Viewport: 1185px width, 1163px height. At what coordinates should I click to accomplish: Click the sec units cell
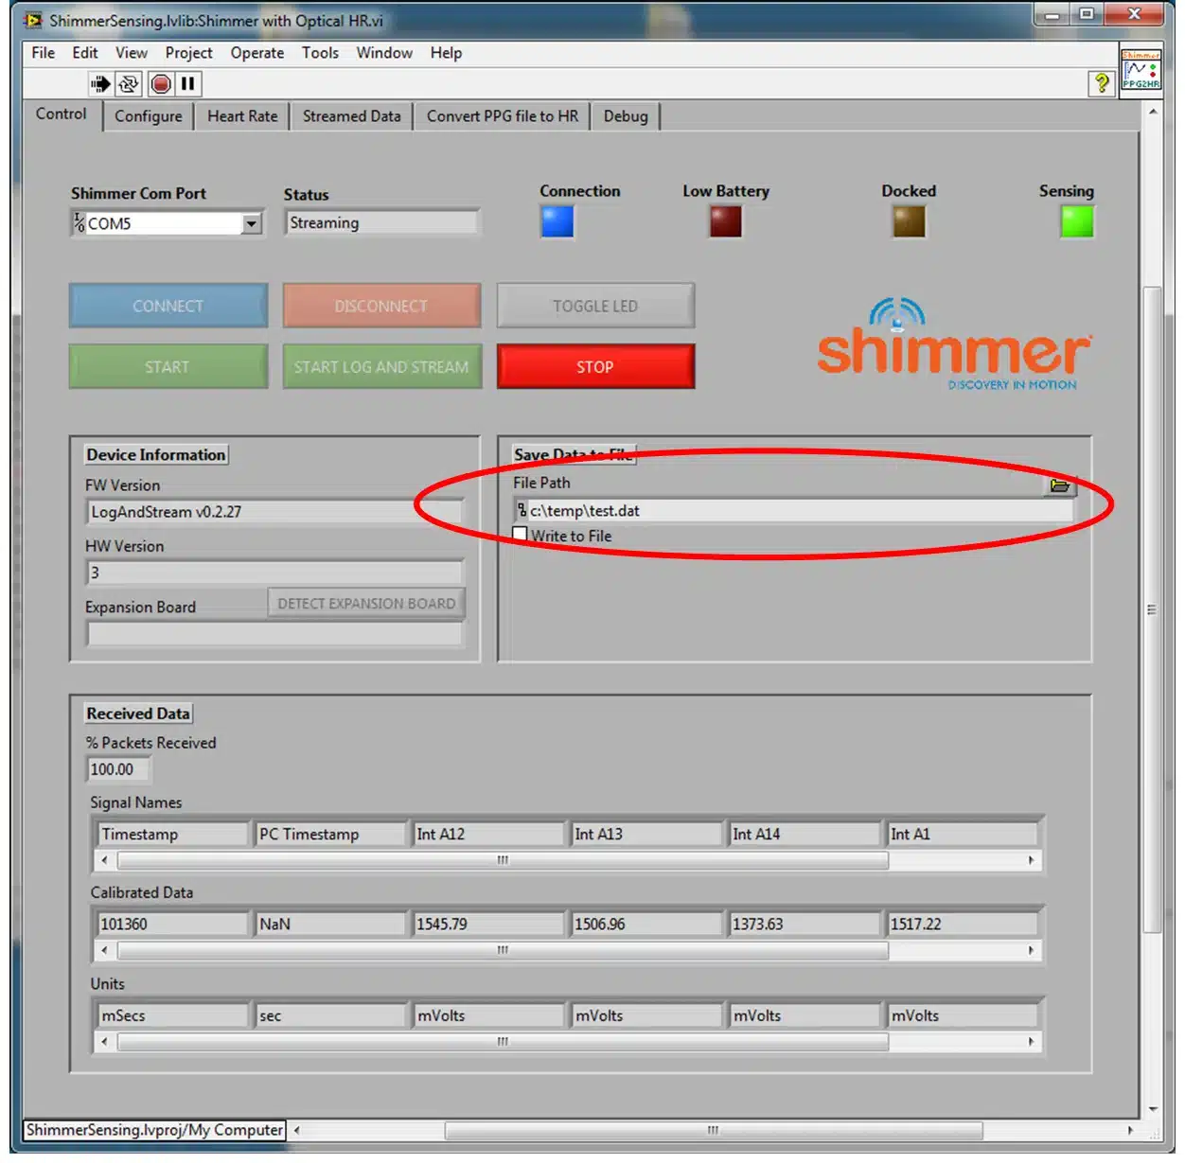330,1015
